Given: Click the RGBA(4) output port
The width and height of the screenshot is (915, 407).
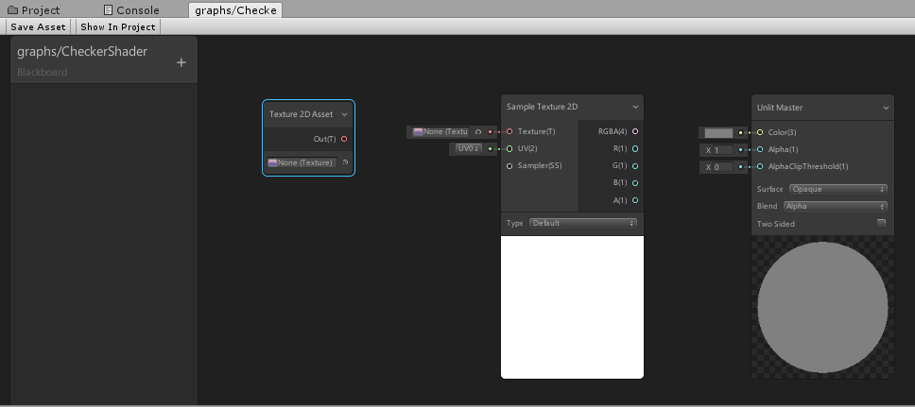Looking at the screenshot, I should tap(635, 131).
